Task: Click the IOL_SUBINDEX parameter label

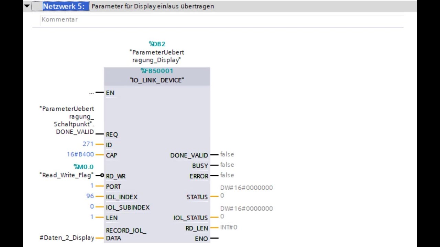Action: click(128, 208)
